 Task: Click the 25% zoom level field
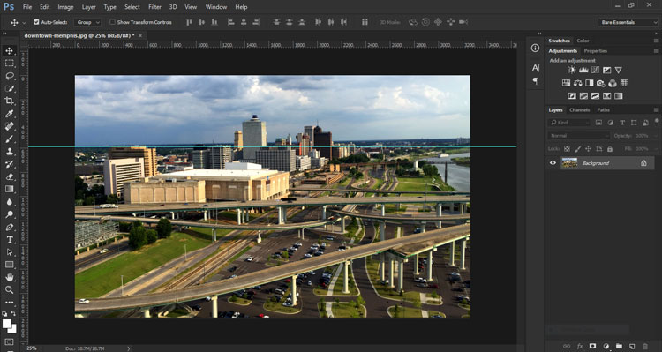click(32, 348)
